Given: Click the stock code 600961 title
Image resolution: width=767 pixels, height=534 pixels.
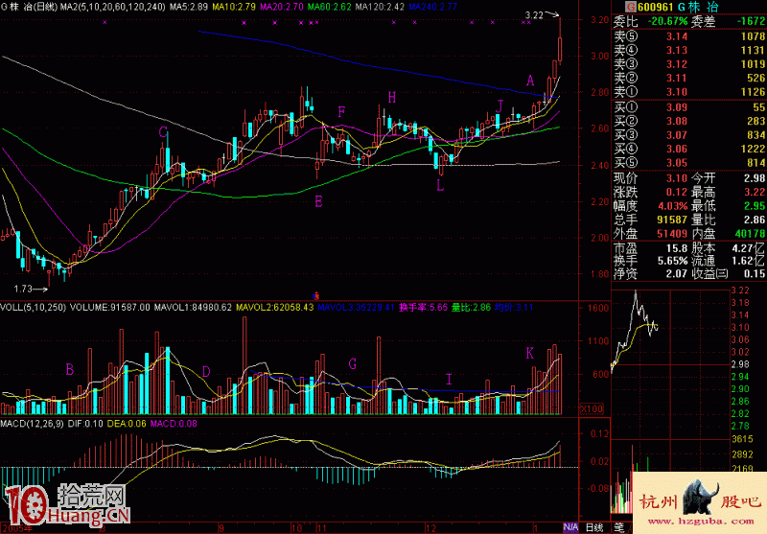Looking at the screenshot, I should pos(646,7).
